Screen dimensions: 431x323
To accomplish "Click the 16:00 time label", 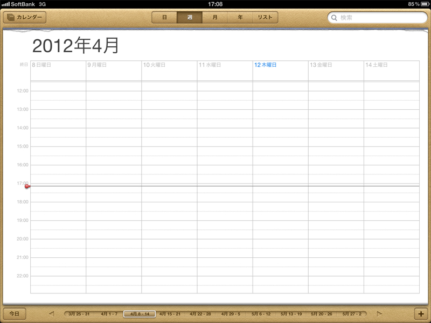I will point(23,165).
